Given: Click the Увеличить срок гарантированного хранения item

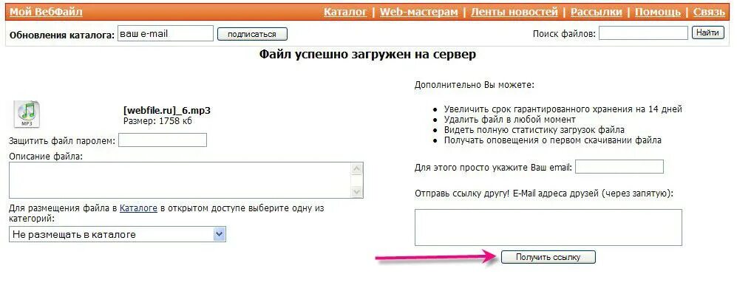Looking at the screenshot, I should [x=563, y=109].
